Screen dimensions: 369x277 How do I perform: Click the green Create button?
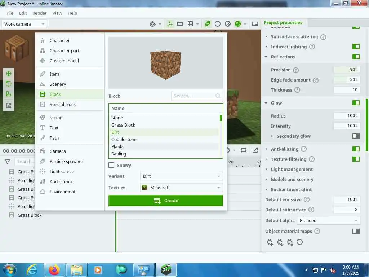click(x=166, y=201)
